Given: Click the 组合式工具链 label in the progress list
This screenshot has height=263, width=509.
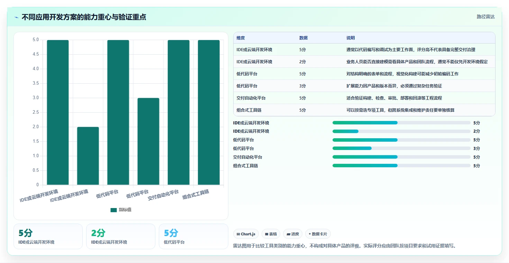Looking at the screenshot, I should (x=246, y=166).
